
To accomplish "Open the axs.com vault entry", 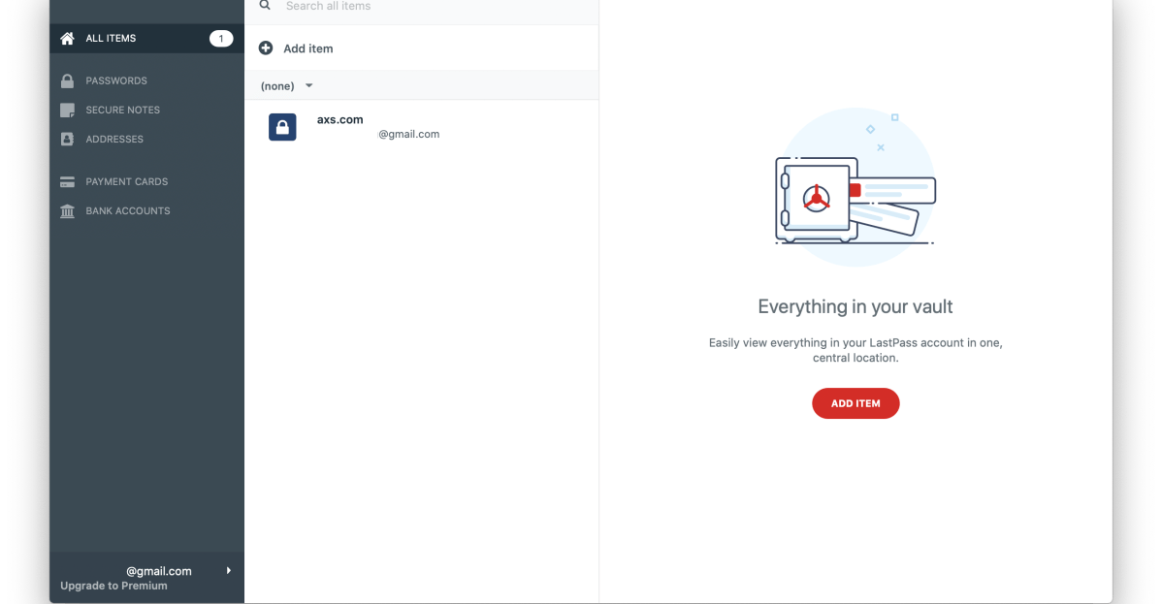I will click(378, 127).
